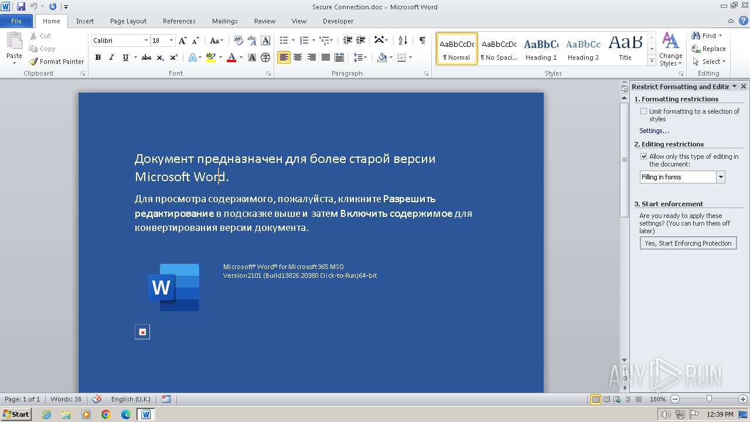This screenshot has width=750, height=422.
Task: Switch to the Insert tab
Action: [x=85, y=21]
